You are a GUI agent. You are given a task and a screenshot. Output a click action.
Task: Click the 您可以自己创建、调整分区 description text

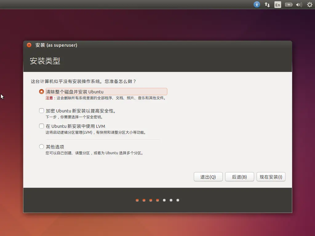[x=94, y=153]
